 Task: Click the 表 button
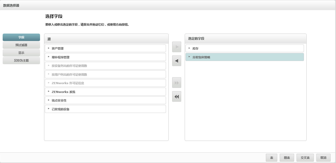click(x=271, y=158)
